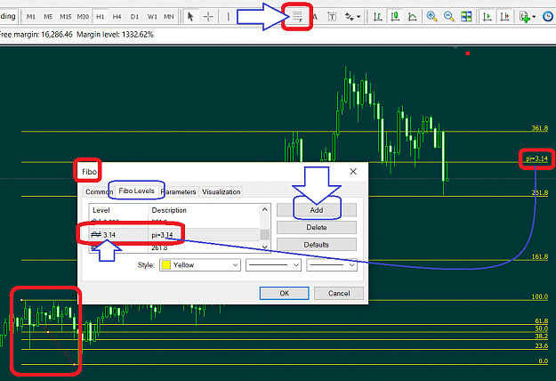556x381 pixels.
Task: Set timeframe to M1
Action: point(31,16)
